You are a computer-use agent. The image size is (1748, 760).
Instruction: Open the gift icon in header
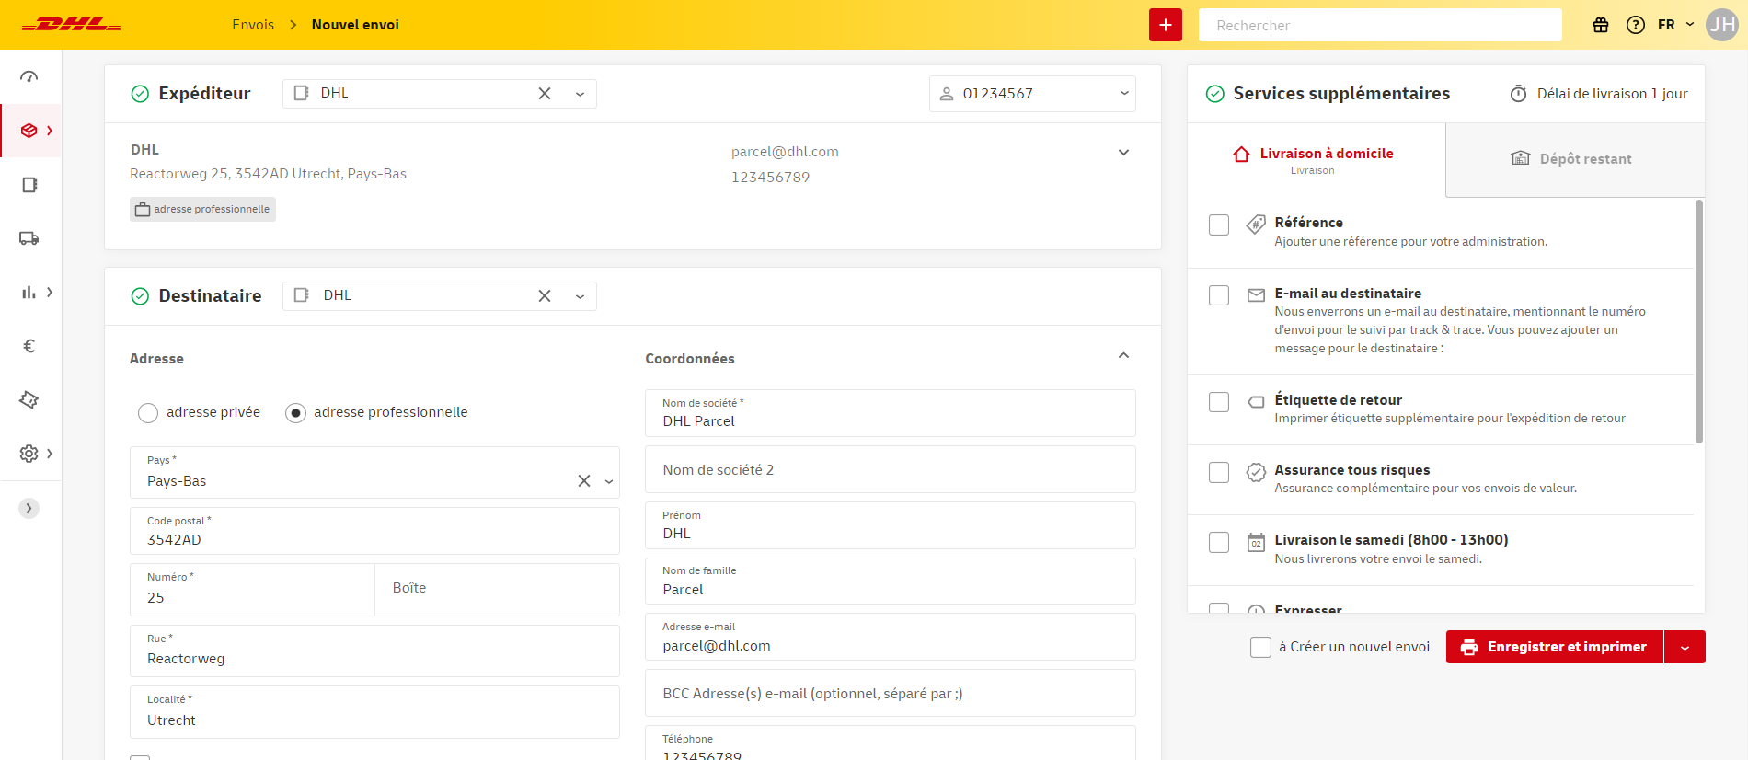pyautogui.click(x=1601, y=25)
